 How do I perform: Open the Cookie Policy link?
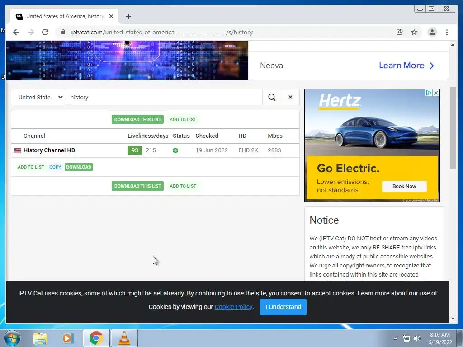pos(233,307)
